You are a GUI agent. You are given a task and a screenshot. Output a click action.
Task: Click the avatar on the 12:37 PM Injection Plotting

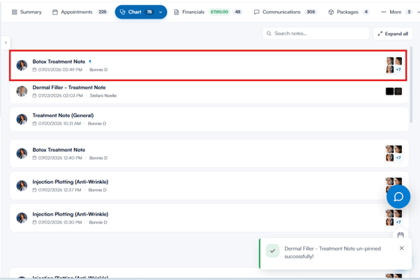point(22,185)
